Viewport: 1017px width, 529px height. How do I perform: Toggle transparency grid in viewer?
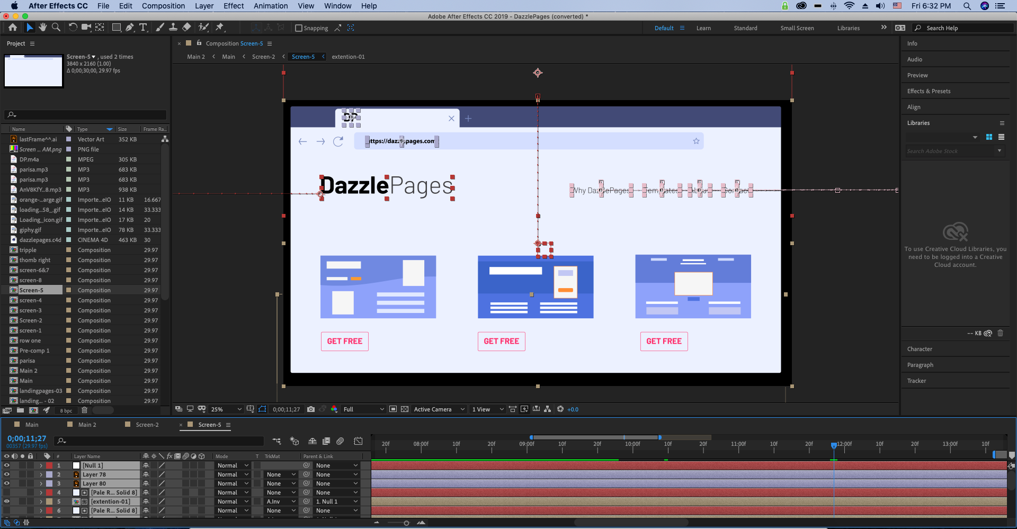(x=405, y=409)
